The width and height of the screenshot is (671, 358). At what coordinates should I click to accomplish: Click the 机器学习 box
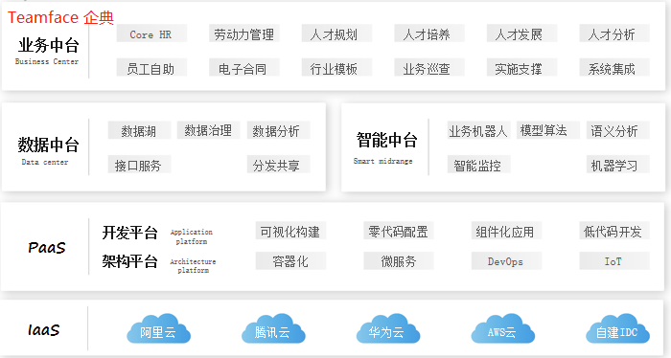(618, 165)
